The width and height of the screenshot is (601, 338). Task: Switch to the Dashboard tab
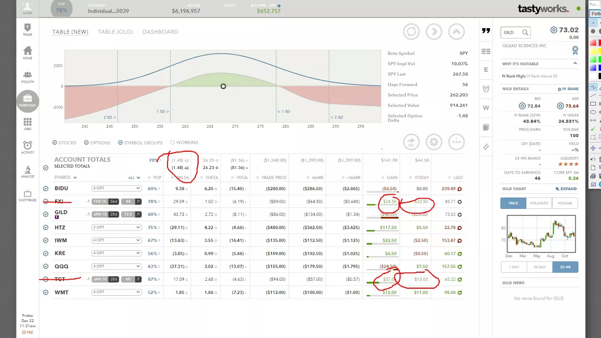tap(160, 32)
